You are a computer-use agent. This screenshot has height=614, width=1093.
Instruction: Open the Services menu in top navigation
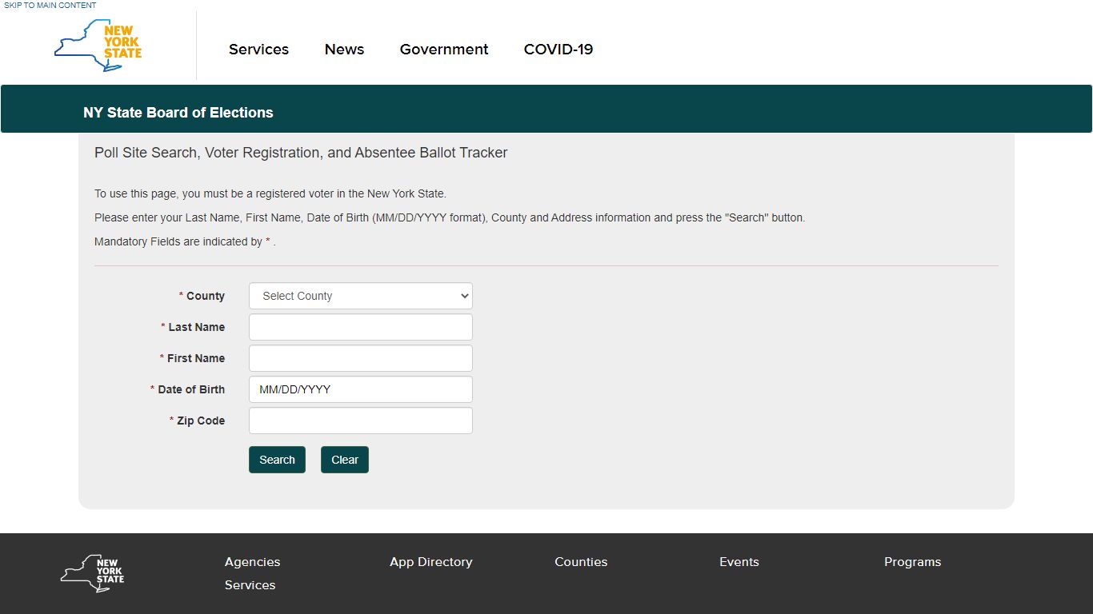(x=258, y=49)
